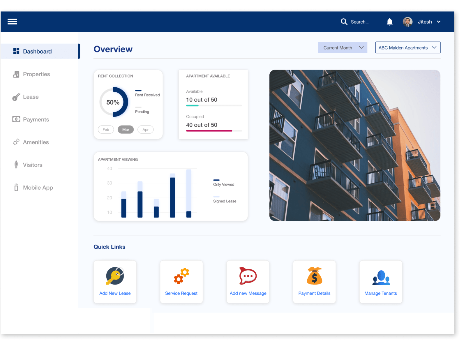Click the Rent Received legend marker

138,91
